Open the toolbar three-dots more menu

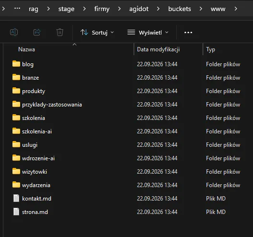pyautogui.click(x=188, y=33)
